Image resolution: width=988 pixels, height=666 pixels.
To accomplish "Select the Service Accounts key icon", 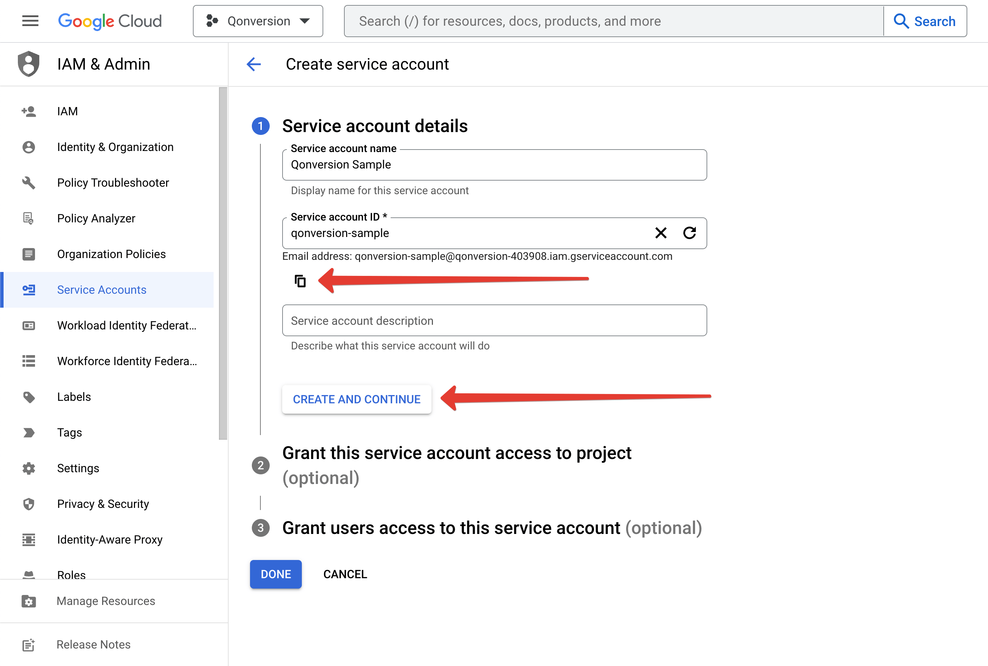I will (29, 290).
